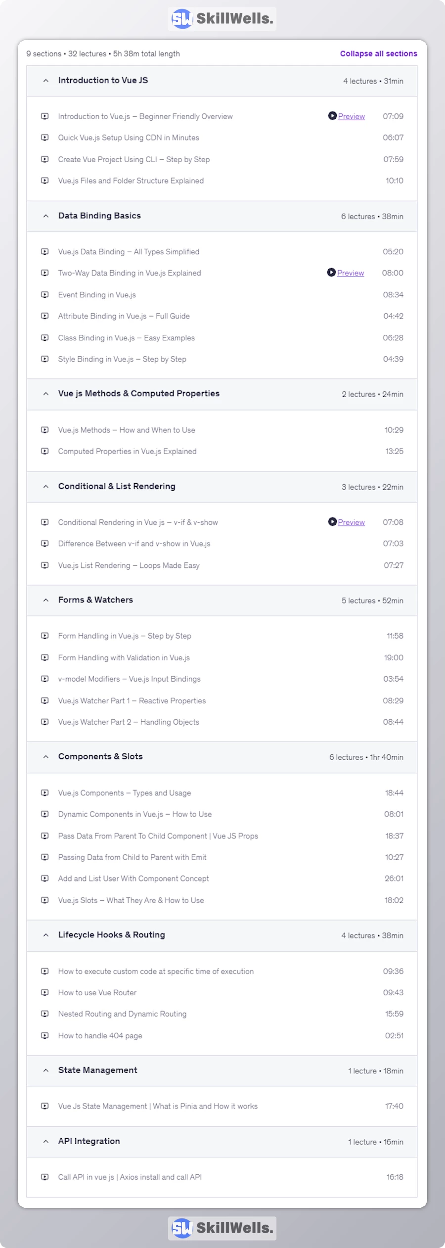The image size is (445, 1248).
Task: Select the State Management section header
Action: (x=98, y=1070)
